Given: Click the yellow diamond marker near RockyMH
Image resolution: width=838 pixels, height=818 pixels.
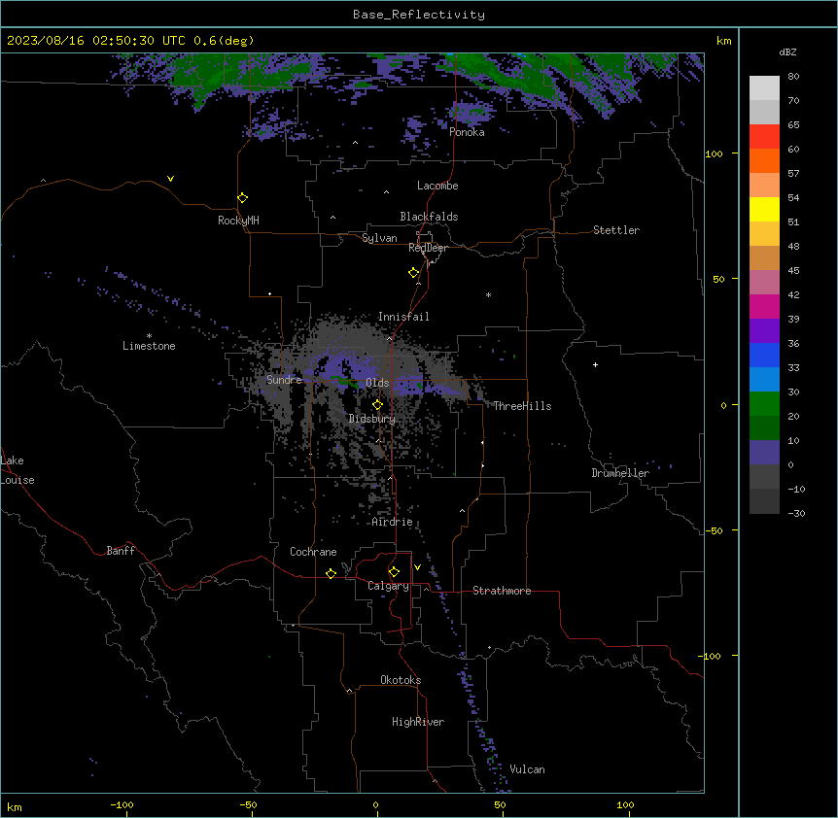Looking at the screenshot, I should pyautogui.click(x=243, y=198).
